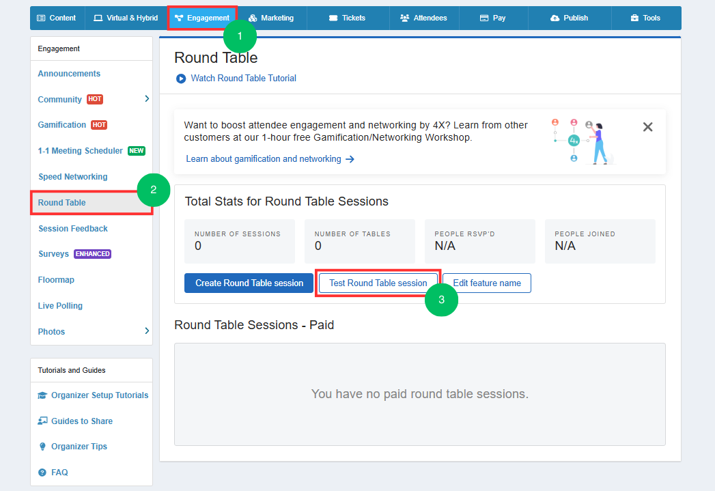Click the People RSVP'd stat card
The width and height of the screenshot is (715, 491).
click(x=479, y=241)
